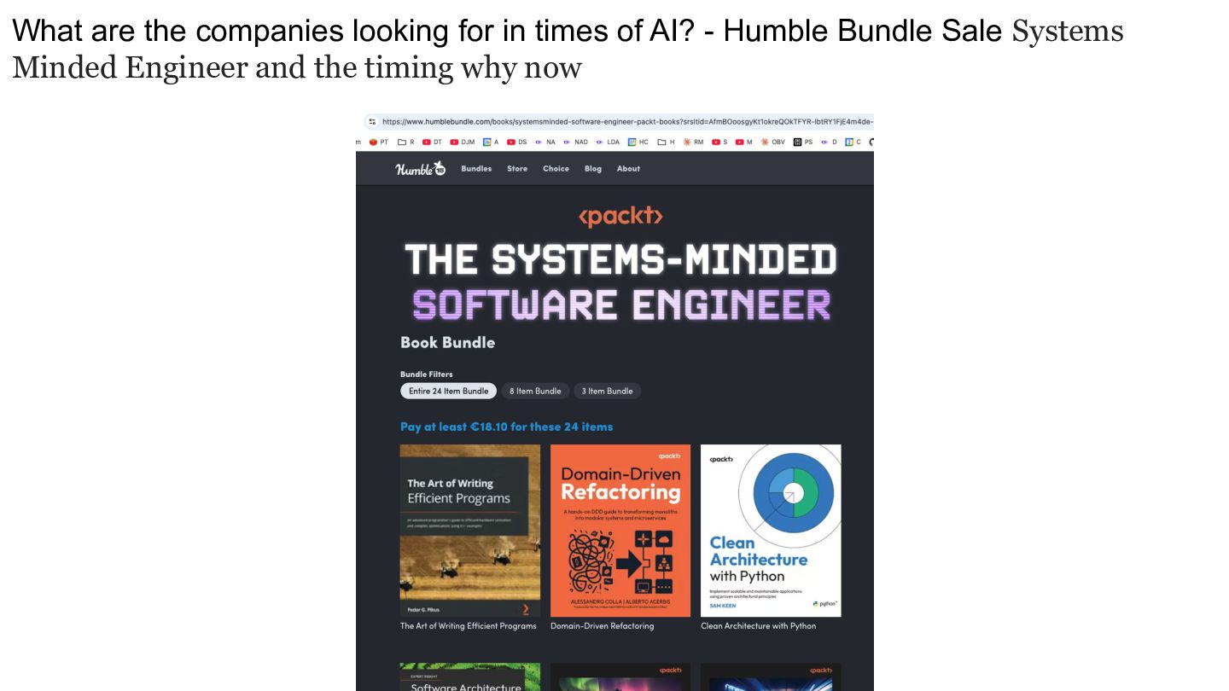The width and height of the screenshot is (1229, 691).
Task: Open the Clean Architecture with Python cover
Action: tap(771, 531)
